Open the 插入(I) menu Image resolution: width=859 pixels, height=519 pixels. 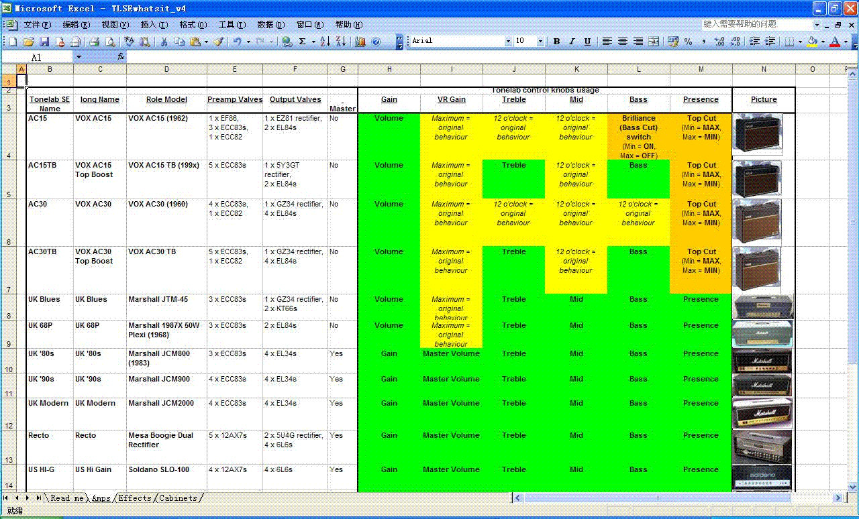coord(154,25)
